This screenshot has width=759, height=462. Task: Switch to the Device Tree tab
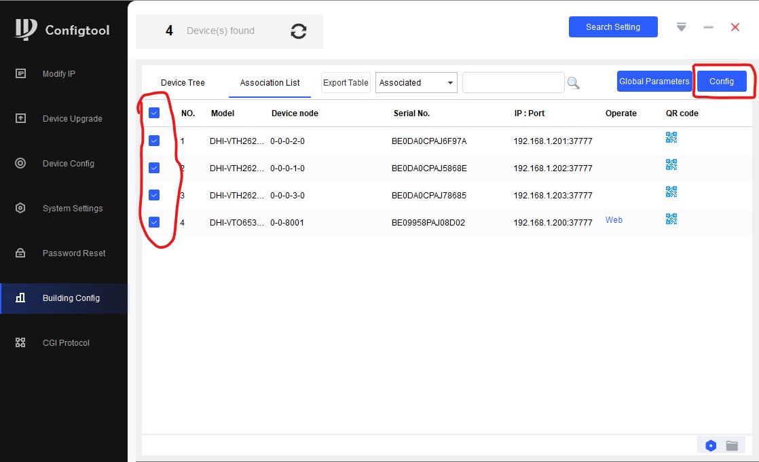coord(183,83)
